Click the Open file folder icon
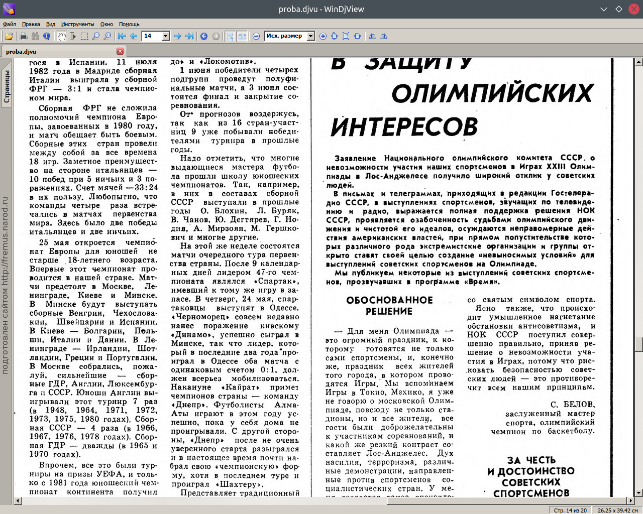Viewport: 643px width, 514px height. [x=9, y=36]
